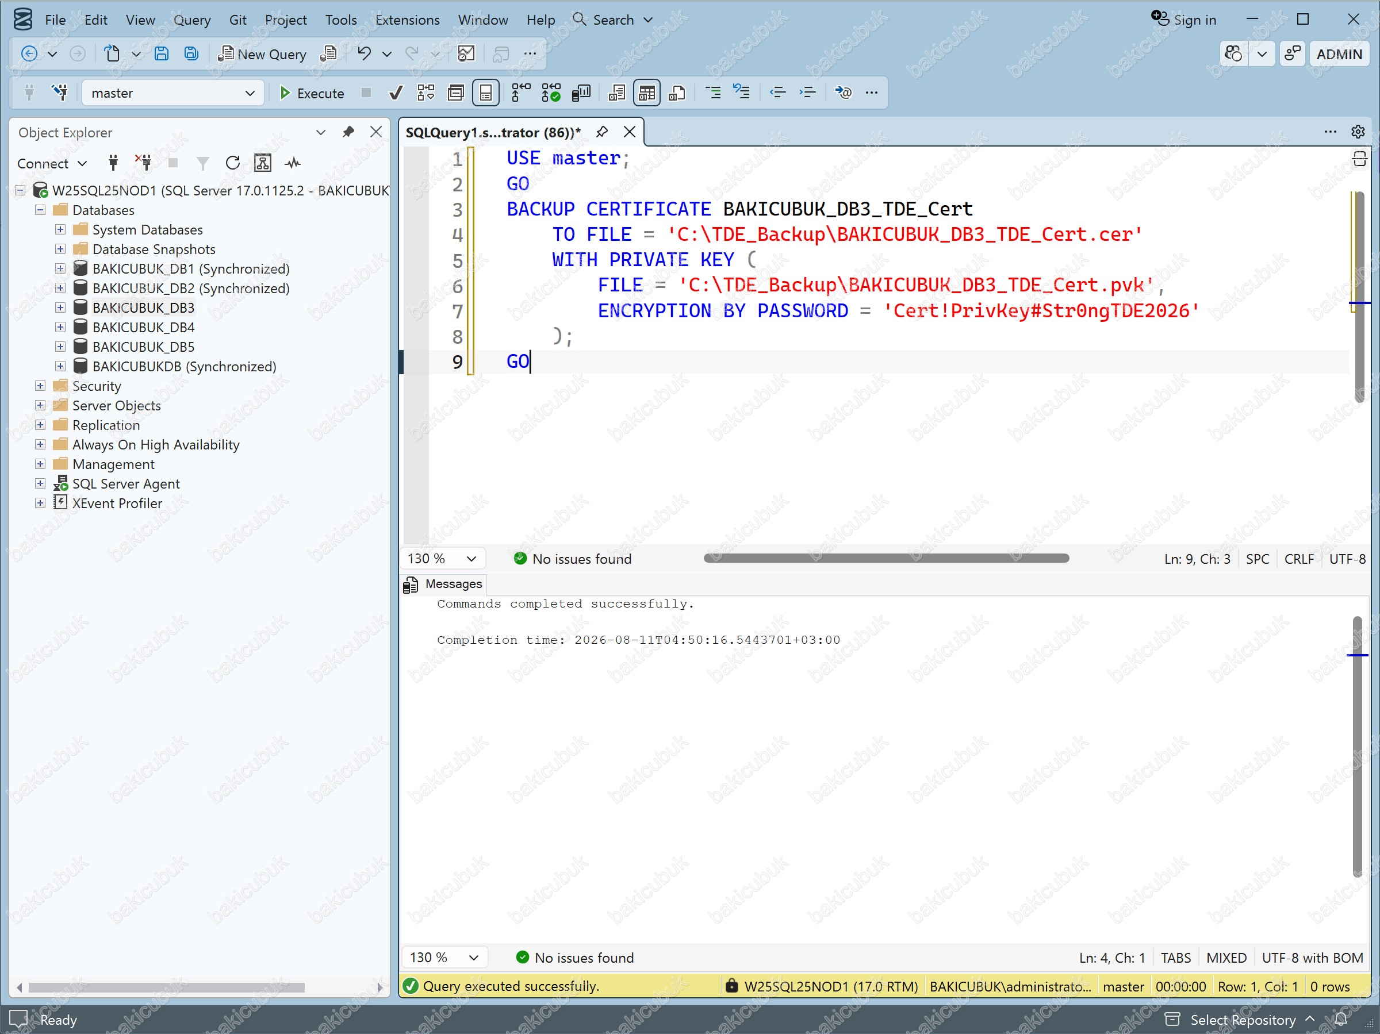Viewport: 1380px width, 1034px height.
Task: Open the master database dropdown
Action: pos(173,93)
